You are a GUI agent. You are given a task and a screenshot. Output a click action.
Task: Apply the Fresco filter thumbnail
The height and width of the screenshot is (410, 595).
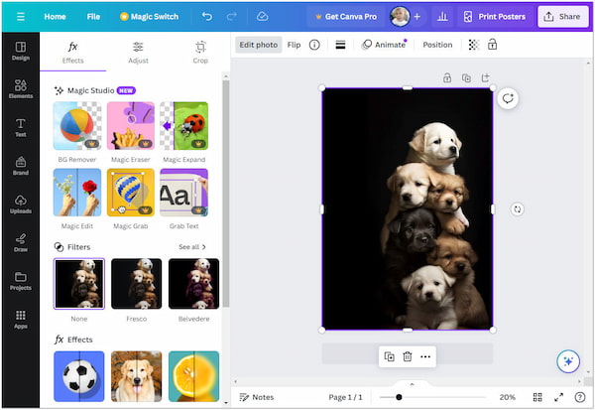(x=136, y=283)
